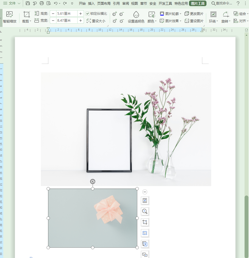Switch to the 章节 tab
This screenshot has width=249, height=258.
pos(143,3)
